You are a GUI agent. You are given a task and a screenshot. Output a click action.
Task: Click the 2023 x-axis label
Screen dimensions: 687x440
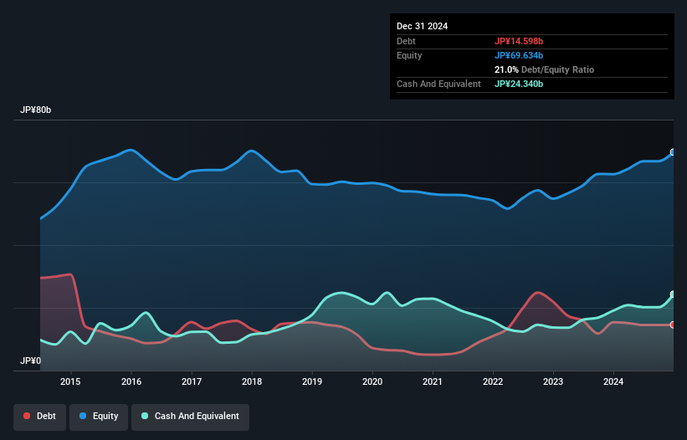pyautogui.click(x=553, y=381)
